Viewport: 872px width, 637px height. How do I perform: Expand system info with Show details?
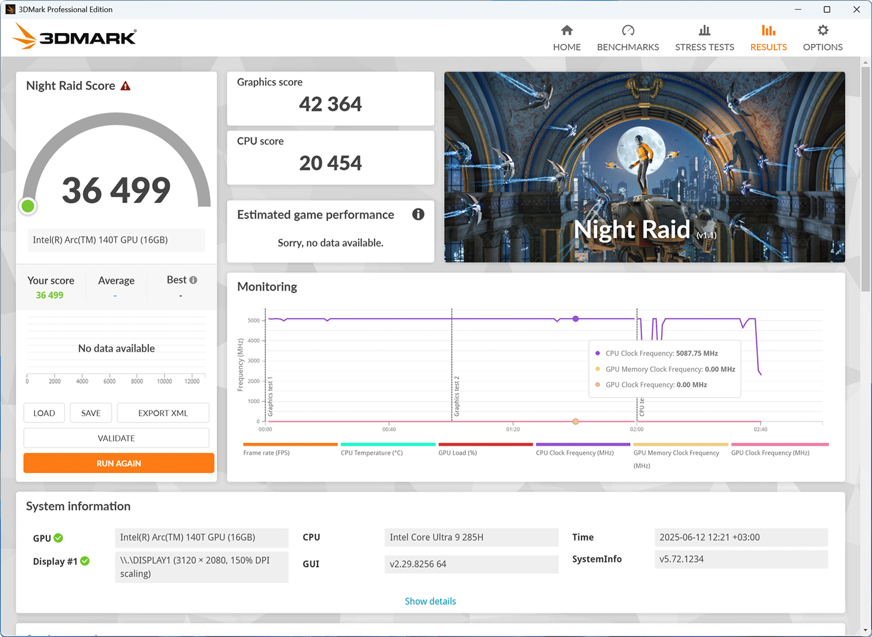point(430,601)
